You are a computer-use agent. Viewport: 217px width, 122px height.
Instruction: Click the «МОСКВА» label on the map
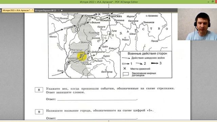[x=116, y=16]
